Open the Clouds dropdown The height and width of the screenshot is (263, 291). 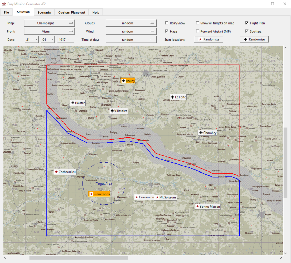coord(131,23)
